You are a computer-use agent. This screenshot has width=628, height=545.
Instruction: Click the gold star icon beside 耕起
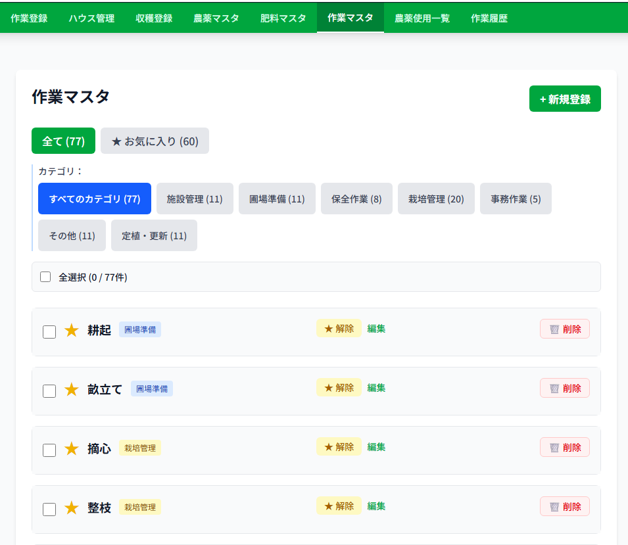pyautogui.click(x=72, y=331)
